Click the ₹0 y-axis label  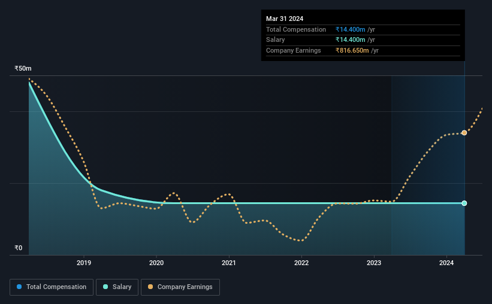coord(19,248)
